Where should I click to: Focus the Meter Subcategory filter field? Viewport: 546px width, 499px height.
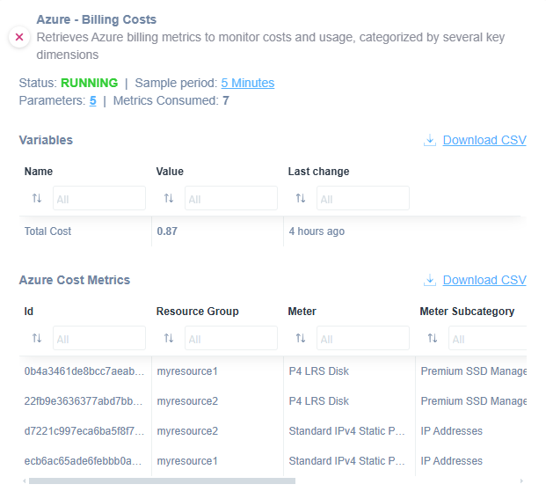pos(487,338)
